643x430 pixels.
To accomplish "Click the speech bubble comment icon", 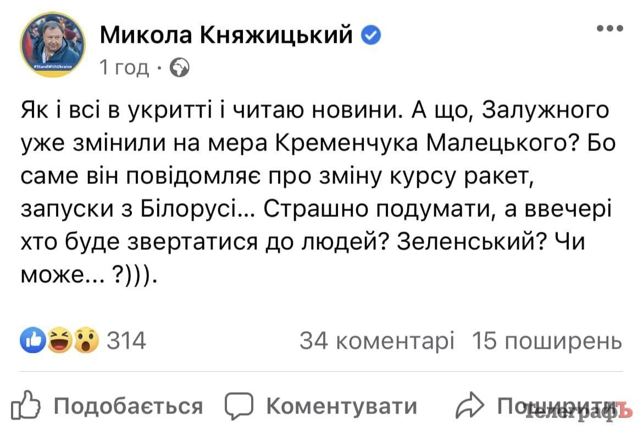I will (241, 407).
